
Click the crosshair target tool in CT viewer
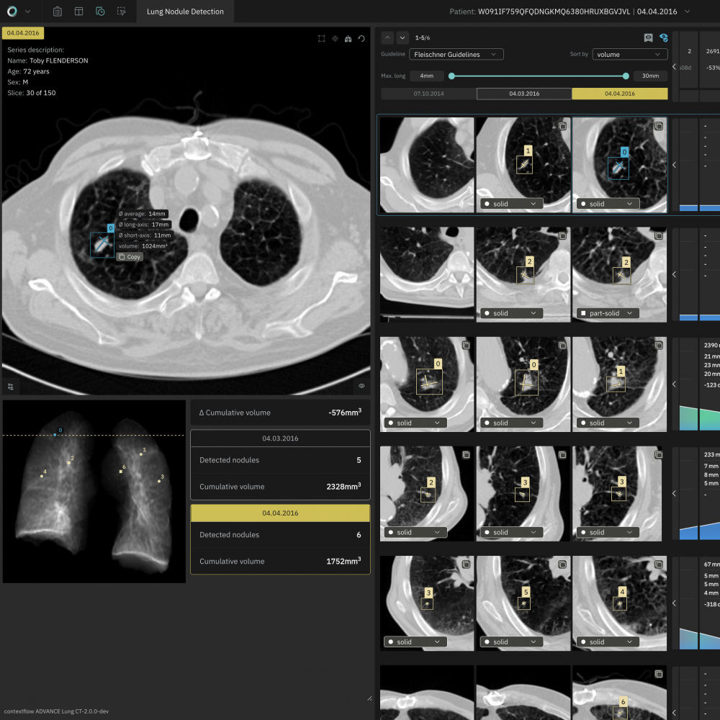click(335, 39)
